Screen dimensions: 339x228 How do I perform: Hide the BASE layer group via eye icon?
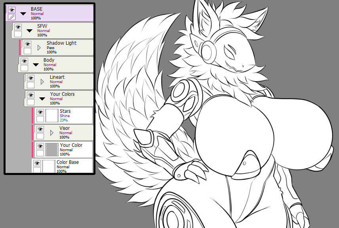click(11, 10)
